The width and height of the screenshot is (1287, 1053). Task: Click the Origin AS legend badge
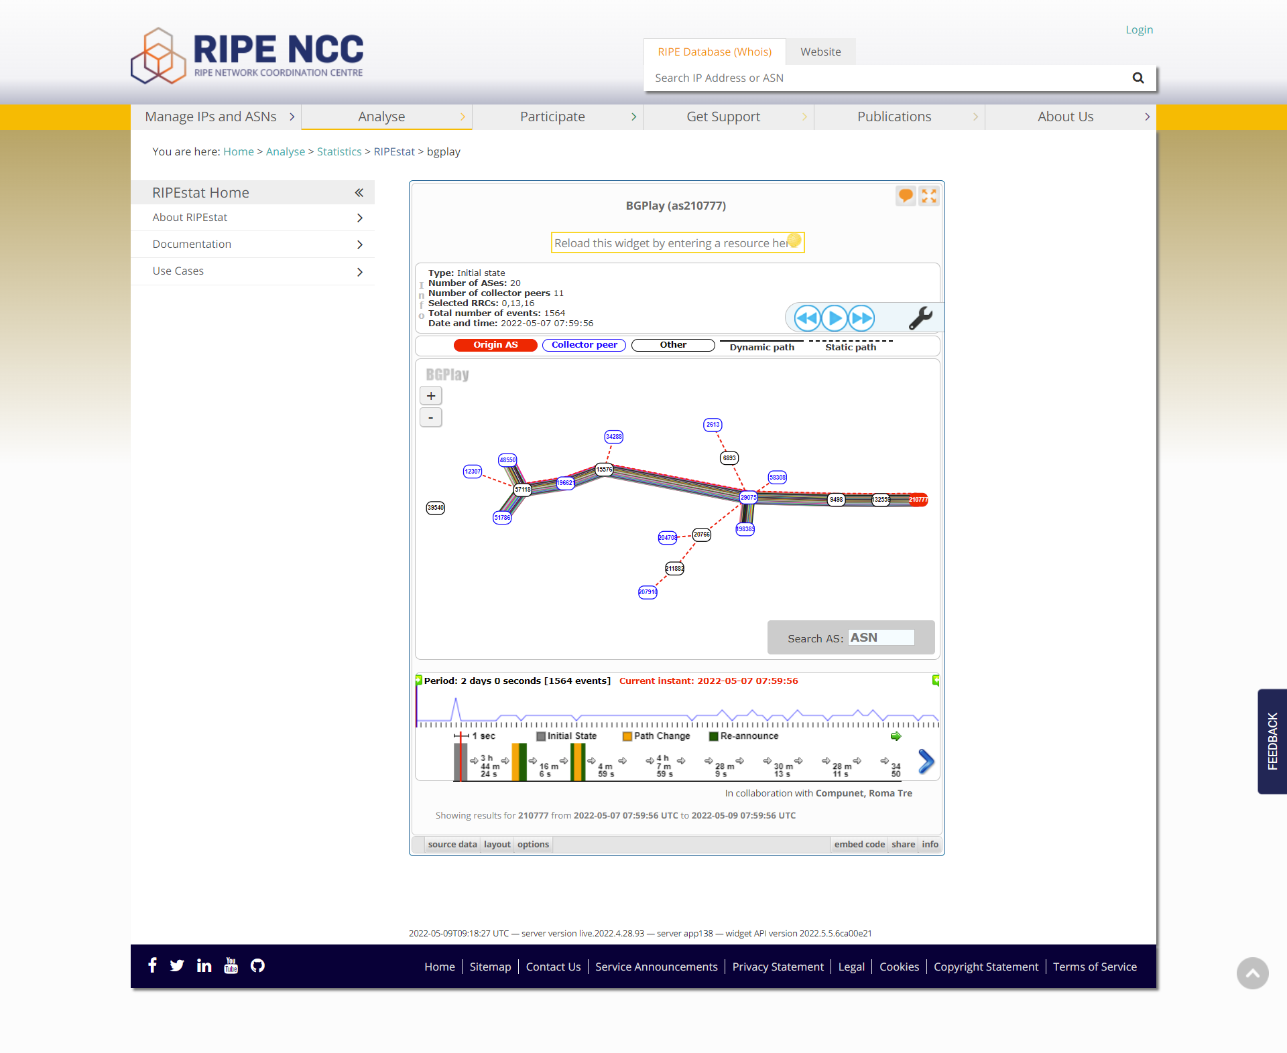495,345
